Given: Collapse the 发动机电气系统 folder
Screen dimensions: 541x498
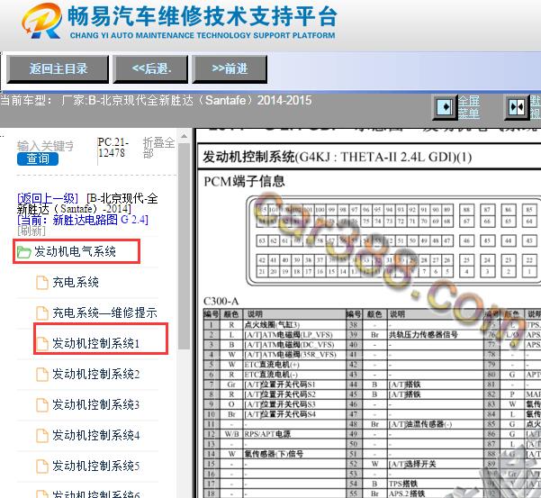Looking at the screenshot, I should coord(77,251).
